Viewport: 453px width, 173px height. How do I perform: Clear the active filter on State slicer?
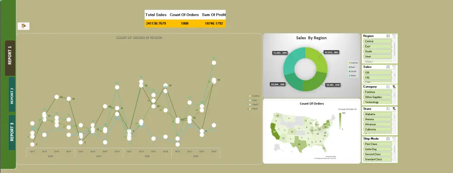[x=394, y=109]
